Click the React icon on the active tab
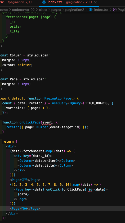The image size is (125, 223). click(44, 2)
